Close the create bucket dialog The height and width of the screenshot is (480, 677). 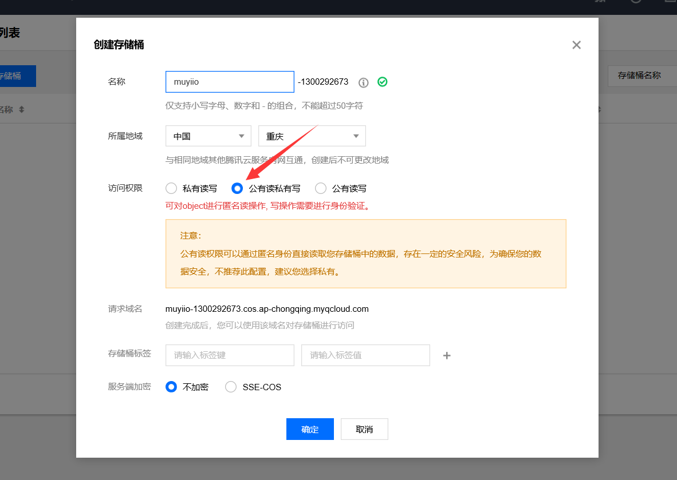coord(576,45)
